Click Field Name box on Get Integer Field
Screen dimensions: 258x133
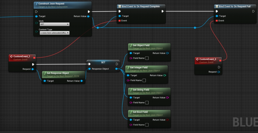tap(144, 80)
